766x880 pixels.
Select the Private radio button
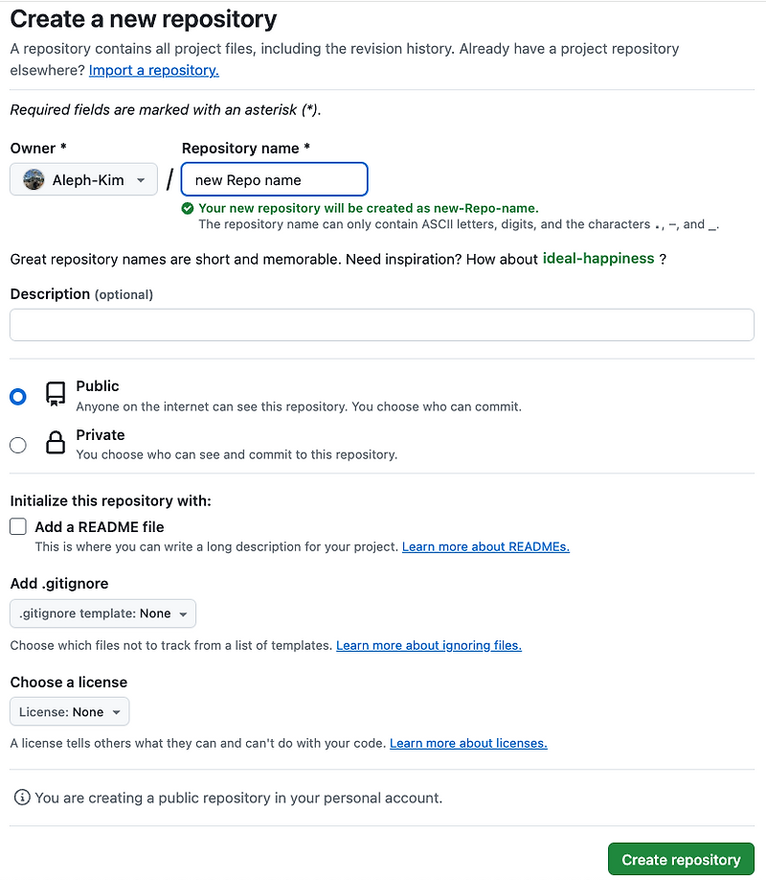(18, 445)
